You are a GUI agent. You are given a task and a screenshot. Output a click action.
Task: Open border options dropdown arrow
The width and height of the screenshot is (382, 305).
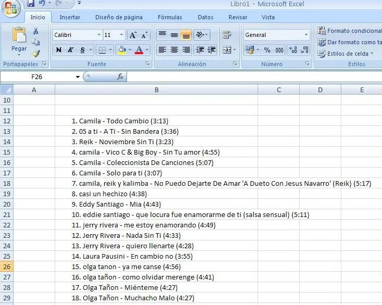point(110,50)
